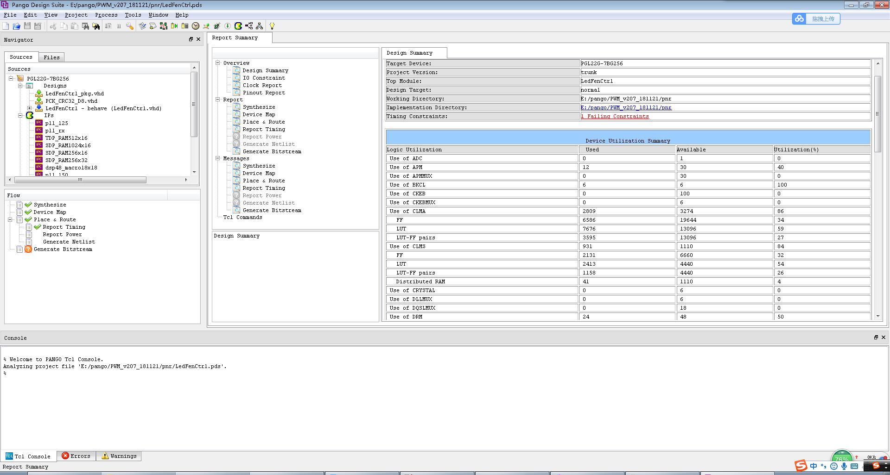Image resolution: width=890 pixels, height=475 pixels.
Task: Collapse the IPs tree node
Action: (20, 115)
